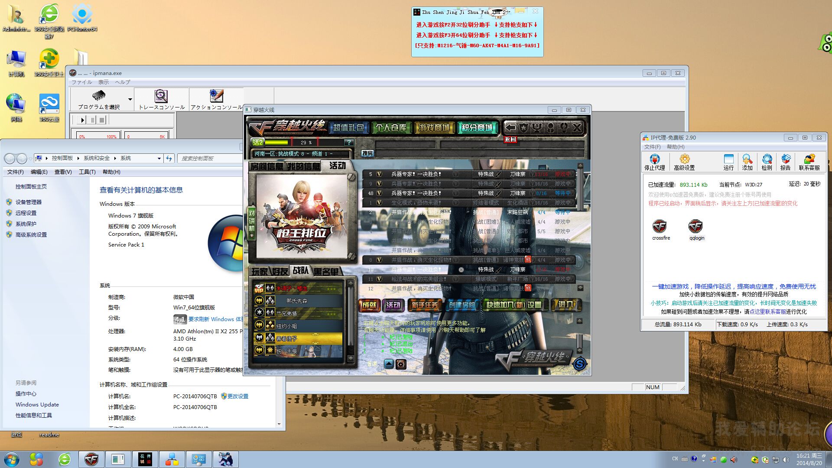Image resolution: width=832 pixels, height=468 pixels.
Task: Switch to the 好友 friends tab
Action: 280,272
